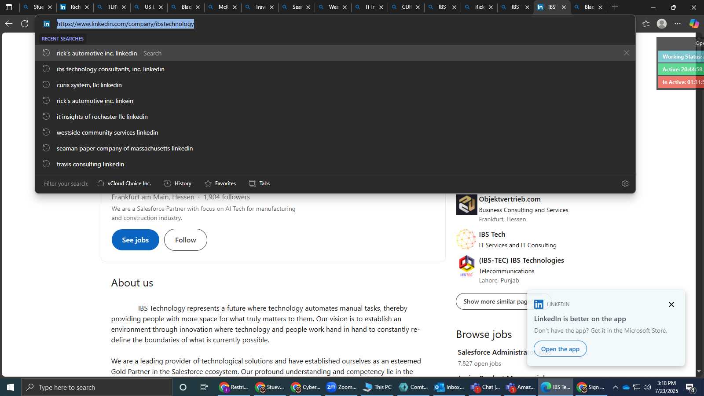Click the Objektvertrieb.com company logo
704x396 pixels.
466,205
